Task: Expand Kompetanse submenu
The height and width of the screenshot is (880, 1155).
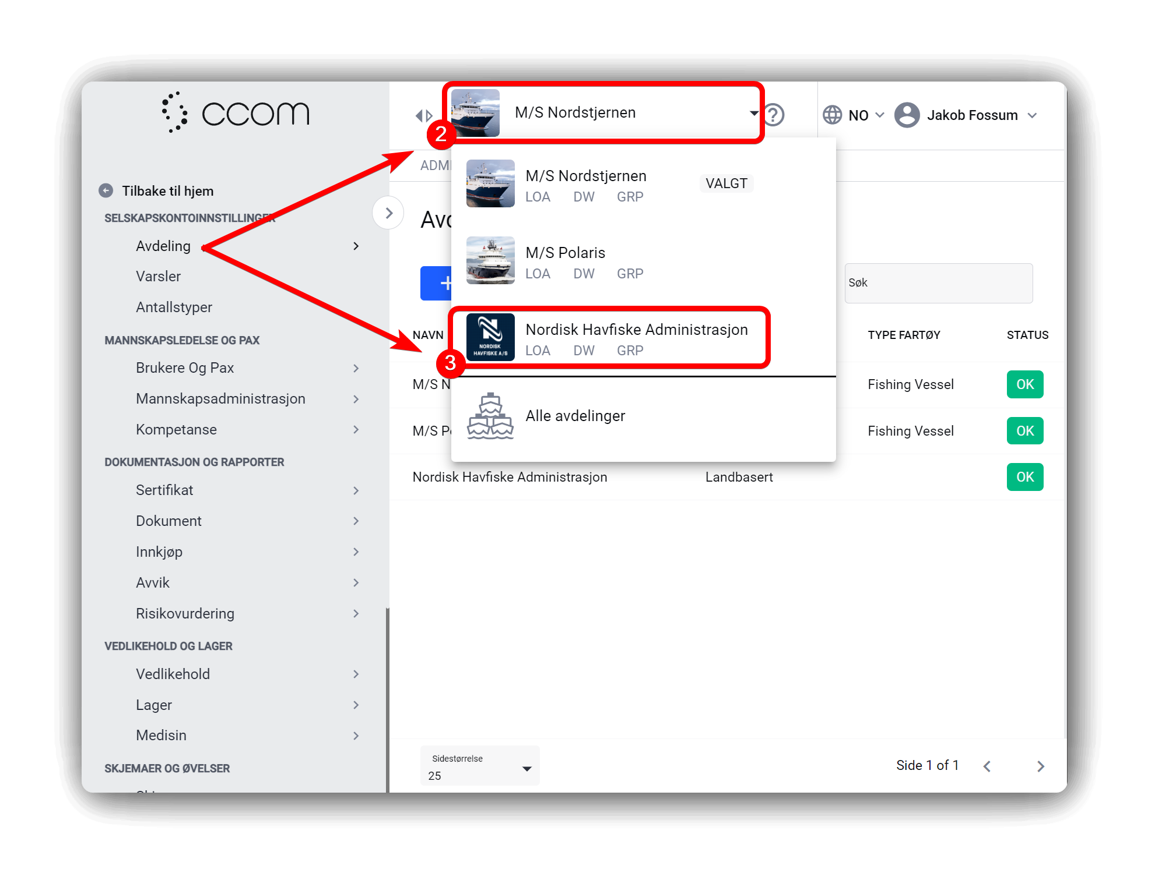Action: (356, 430)
